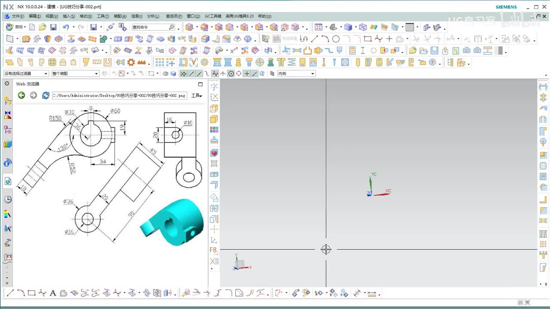Go back in the Web browser panel
Screen dimensions: 550x309
(x=21, y=95)
